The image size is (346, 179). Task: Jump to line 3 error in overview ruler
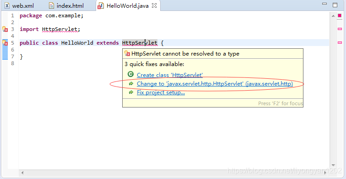[x=340, y=29]
